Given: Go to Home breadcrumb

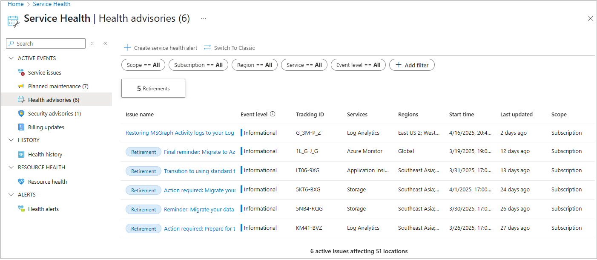Looking at the screenshot, I should [16, 4].
